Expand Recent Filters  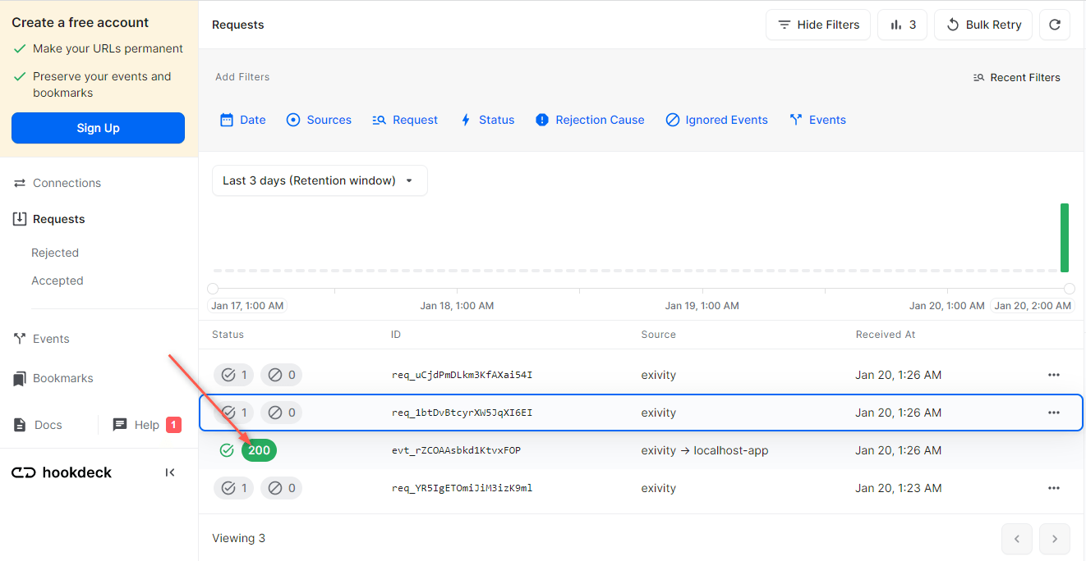pyautogui.click(x=1016, y=76)
